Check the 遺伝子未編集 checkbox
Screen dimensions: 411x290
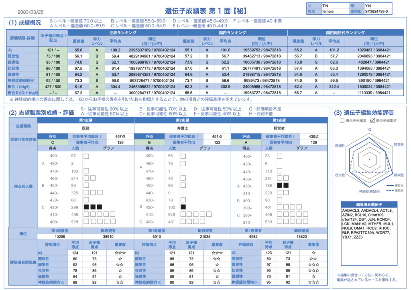pyautogui.click(x=342, y=120)
